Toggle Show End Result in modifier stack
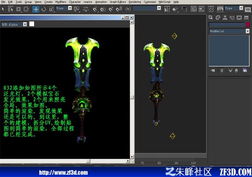The width and height of the screenshot is (252, 177). (x=222, y=70)
